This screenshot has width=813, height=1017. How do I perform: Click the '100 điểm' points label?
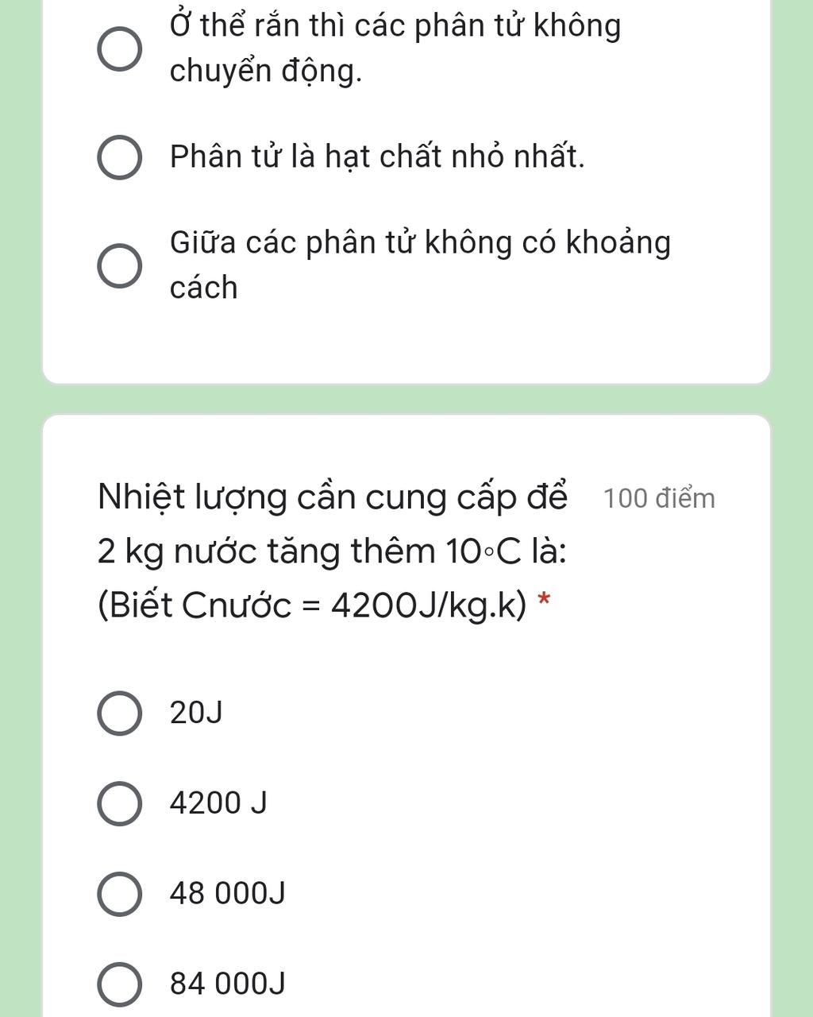tap(659, 499)
